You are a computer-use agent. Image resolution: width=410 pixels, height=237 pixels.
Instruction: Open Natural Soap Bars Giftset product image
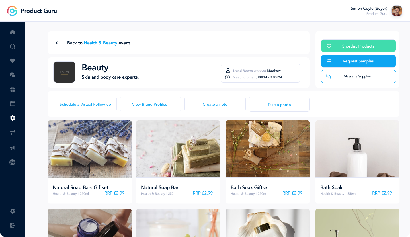(90, 149)
